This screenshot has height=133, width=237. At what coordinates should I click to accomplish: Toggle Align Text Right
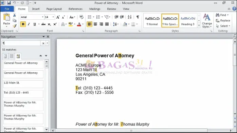pos(101,24)
